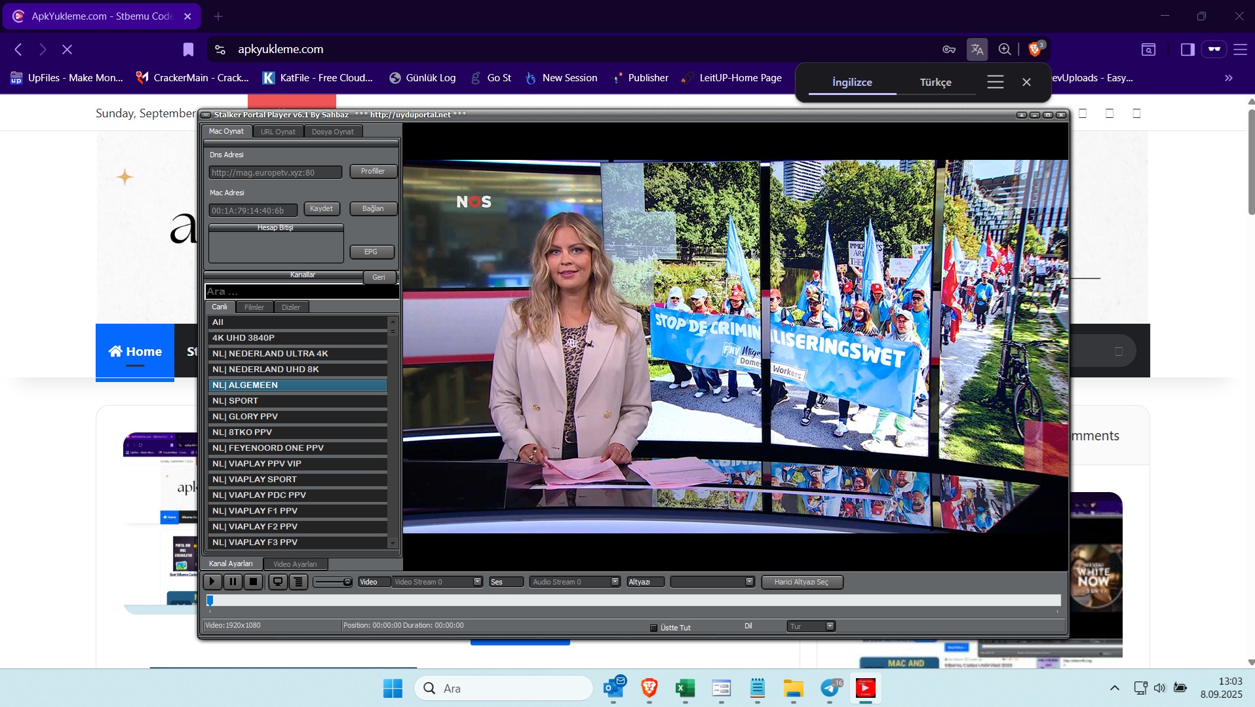This screenshot has width=1255, height=707.
Task: Toggle the channel list panel icon
Action: [299, 582]
